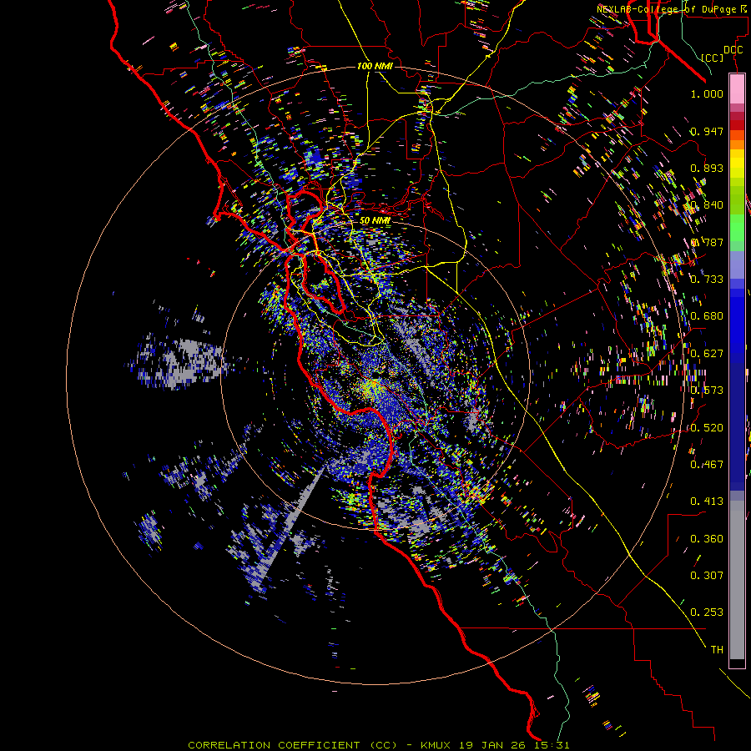Click the 100 NMI range ring label
Viewport: 751px width, 751px height.
375,66
